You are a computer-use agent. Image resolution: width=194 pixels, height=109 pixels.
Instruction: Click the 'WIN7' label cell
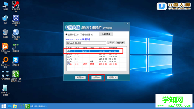(85, 51)
